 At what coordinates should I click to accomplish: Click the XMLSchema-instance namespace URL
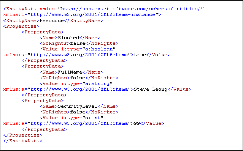pyautogui.click(x=93, y=14)
